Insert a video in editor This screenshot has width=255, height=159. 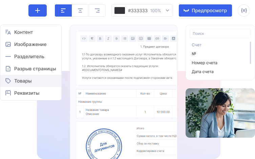[141, 39]
